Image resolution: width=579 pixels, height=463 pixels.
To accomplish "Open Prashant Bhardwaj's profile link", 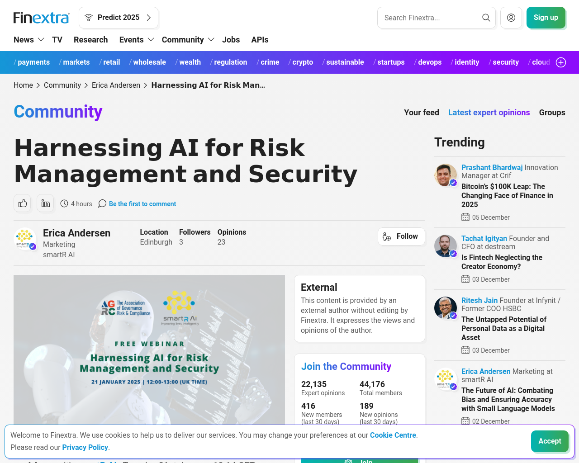I will coord(492,168).
